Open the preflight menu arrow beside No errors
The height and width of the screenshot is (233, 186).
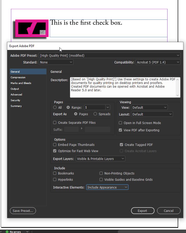(x=27, y=231)
